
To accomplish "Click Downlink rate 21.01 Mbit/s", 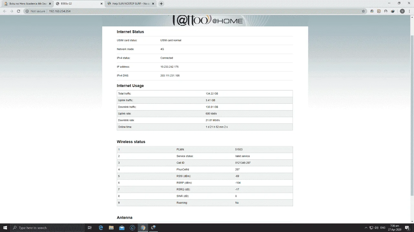I will tap(213, 120).
